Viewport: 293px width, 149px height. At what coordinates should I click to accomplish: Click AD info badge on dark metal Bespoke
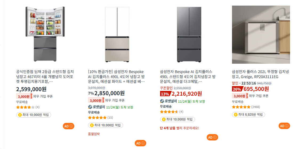click(212, 137)
